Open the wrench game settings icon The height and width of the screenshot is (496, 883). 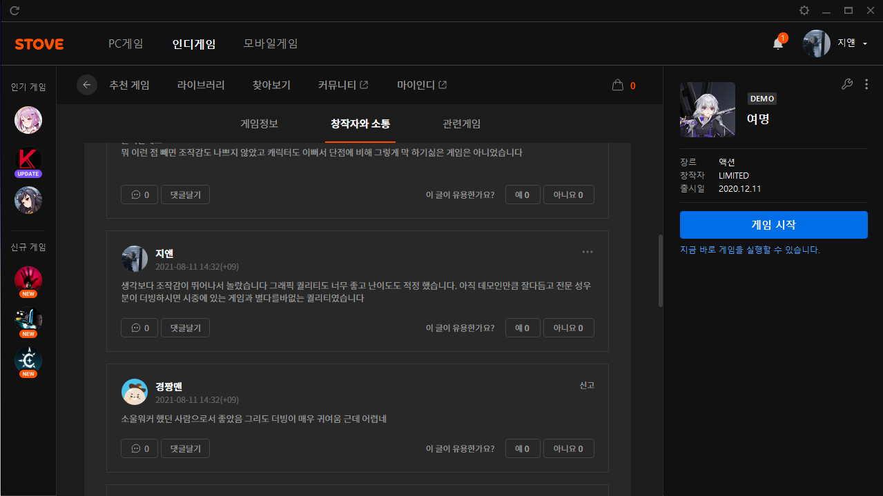click(847, 84)
